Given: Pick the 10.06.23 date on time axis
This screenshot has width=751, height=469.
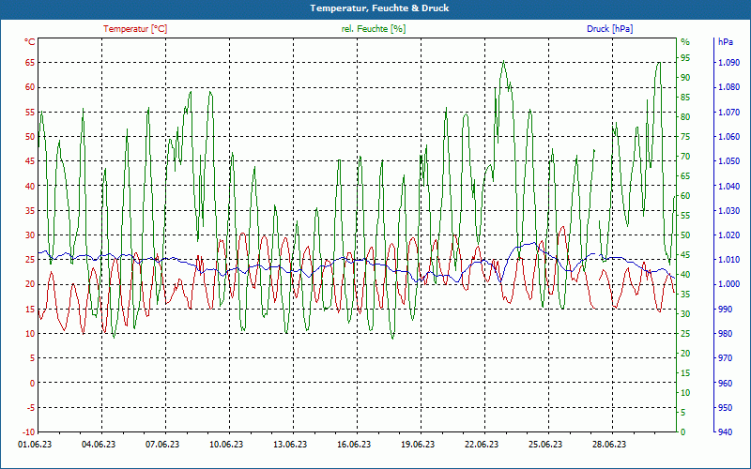Looking at the screenshot, I should [x=225, y=445].
